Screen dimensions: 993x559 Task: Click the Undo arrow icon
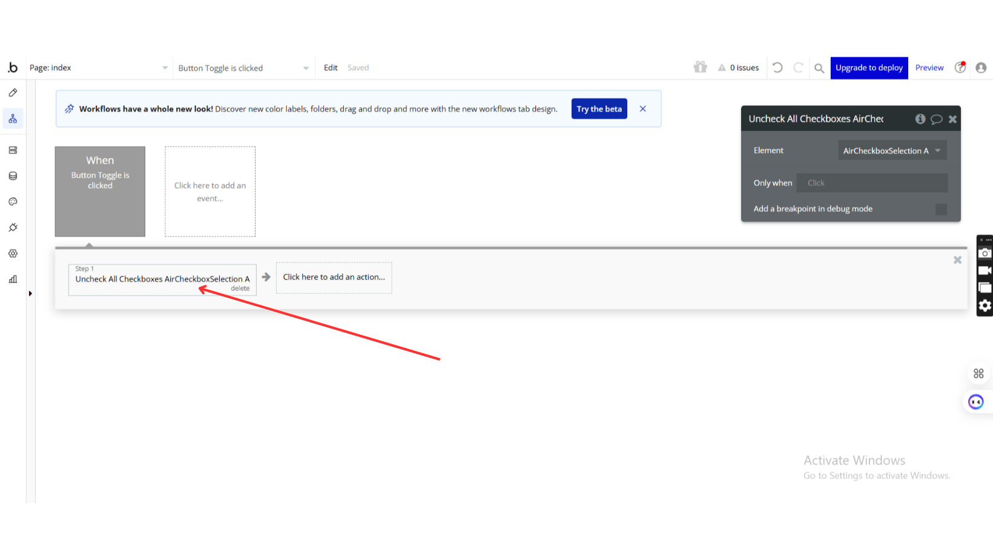pyautogui.click(x=777, y=68)
